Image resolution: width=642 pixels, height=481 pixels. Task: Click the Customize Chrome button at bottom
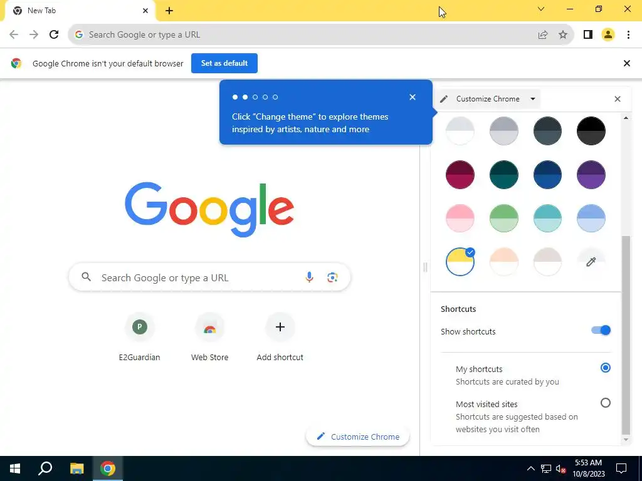coord(357,437)
